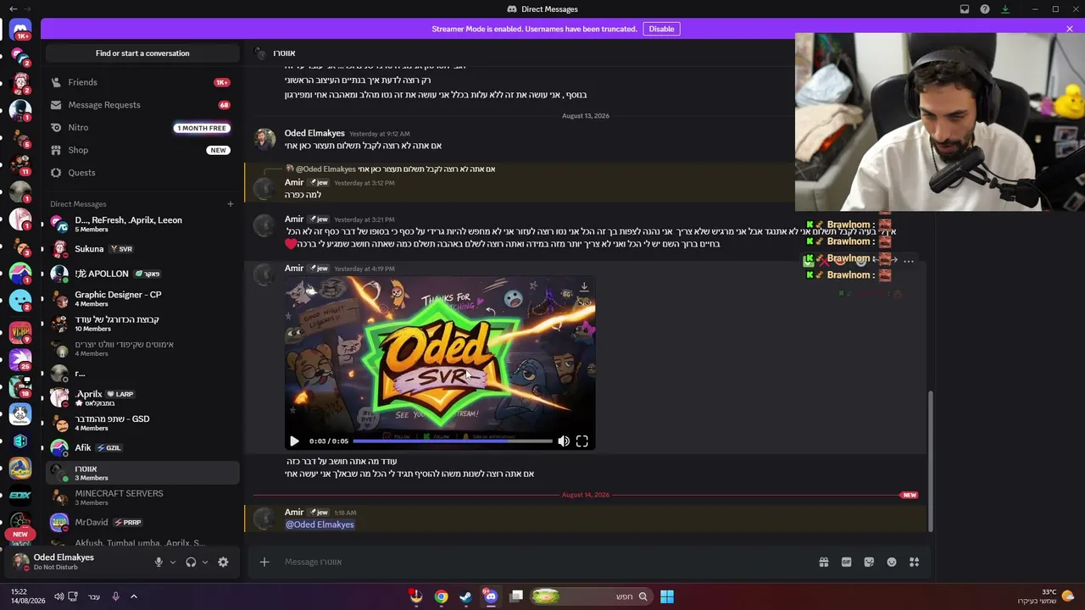Open the Shop page
The height and width of the screenshot is (610, 1085).
(141, 150)
